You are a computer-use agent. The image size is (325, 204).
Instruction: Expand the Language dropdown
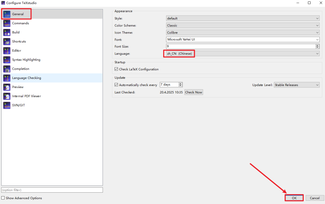tap(243, 54)
